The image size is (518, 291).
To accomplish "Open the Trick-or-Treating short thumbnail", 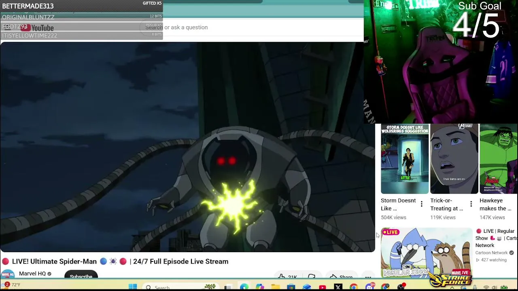I will [454, 159].
